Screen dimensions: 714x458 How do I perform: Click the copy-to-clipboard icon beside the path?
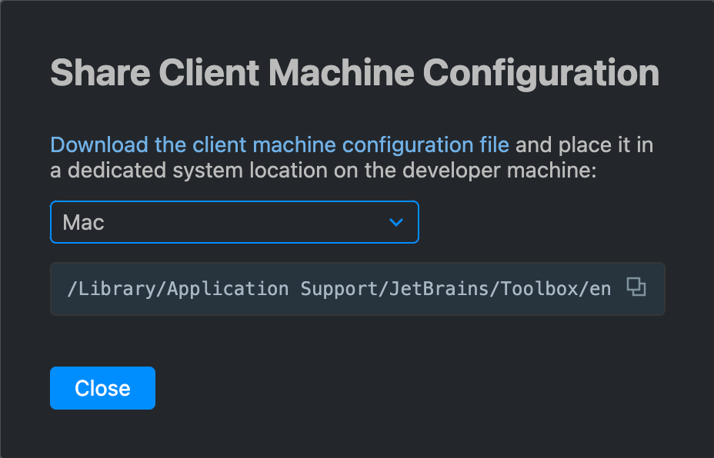[636, 286]
